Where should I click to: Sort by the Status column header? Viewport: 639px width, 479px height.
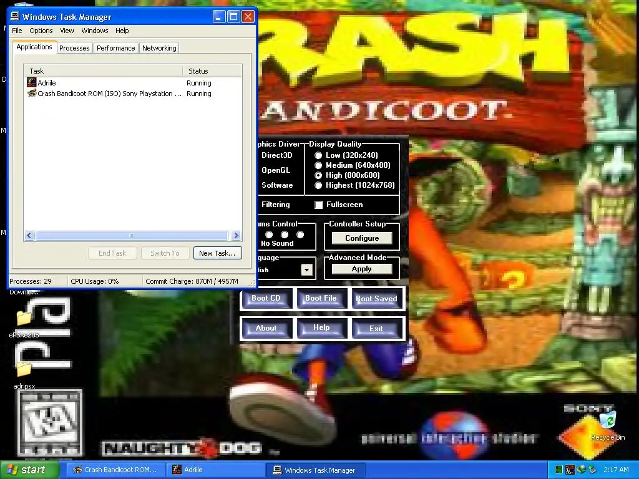point(212,71)
